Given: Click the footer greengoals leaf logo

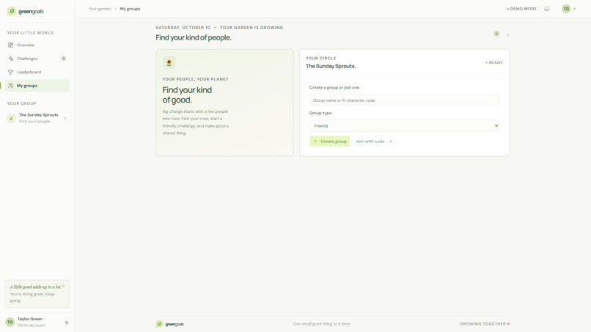Looking at the screenshot, I should point(159,324).
